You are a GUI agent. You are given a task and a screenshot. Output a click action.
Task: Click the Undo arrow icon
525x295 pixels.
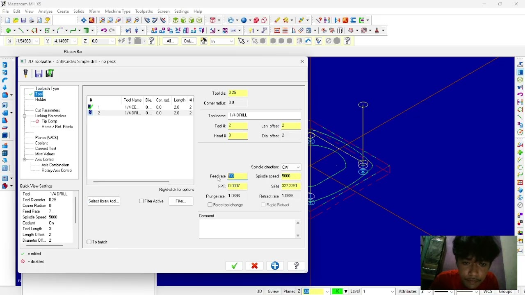(x=104, y=30)
